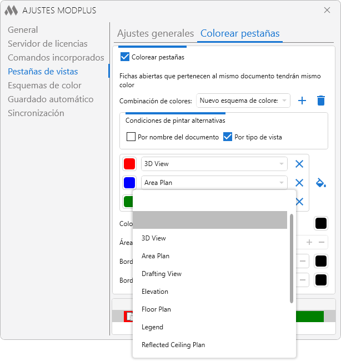Click the green preview tab in bottom strip
Screen dimensions: 341x361
click(x=310, y=317)
